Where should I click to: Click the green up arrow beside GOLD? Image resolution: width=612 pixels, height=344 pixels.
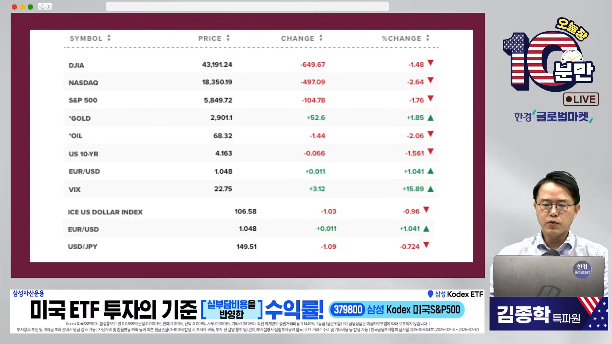[431, 118]
